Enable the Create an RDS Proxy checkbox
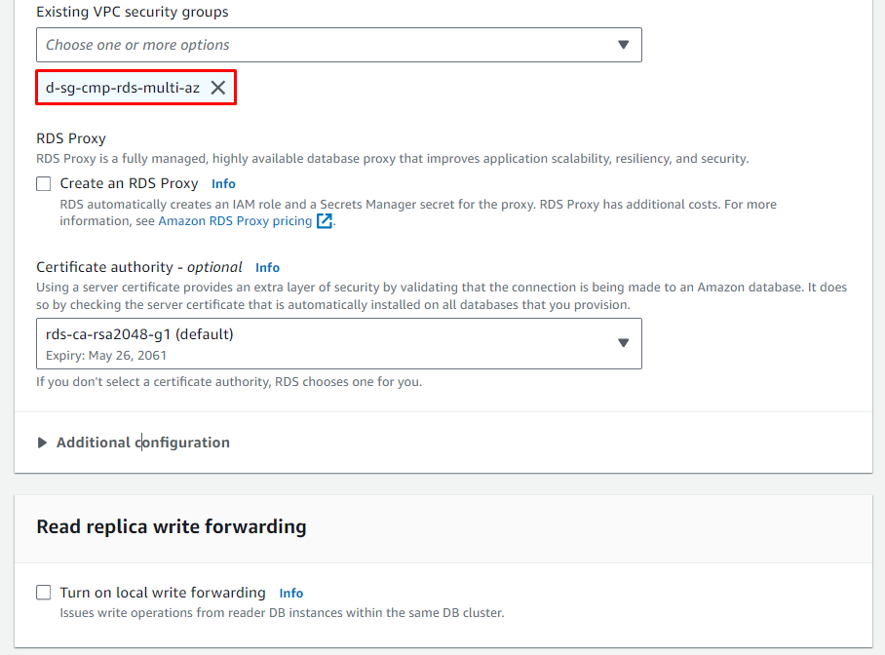885x655 pixels. [44, 183]
